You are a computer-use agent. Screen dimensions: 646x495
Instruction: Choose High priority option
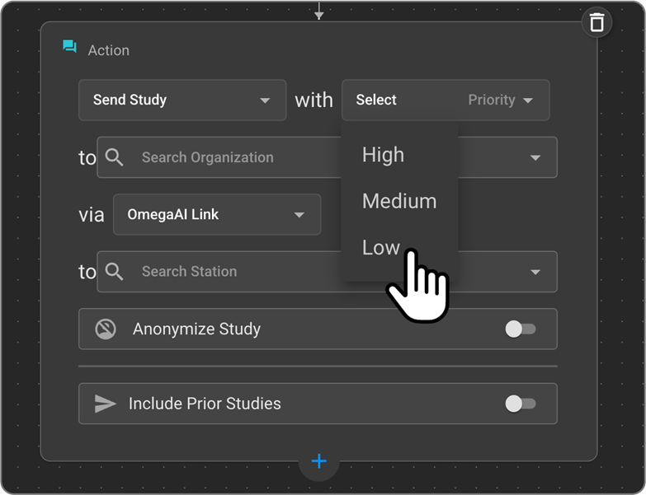(383, 155)
